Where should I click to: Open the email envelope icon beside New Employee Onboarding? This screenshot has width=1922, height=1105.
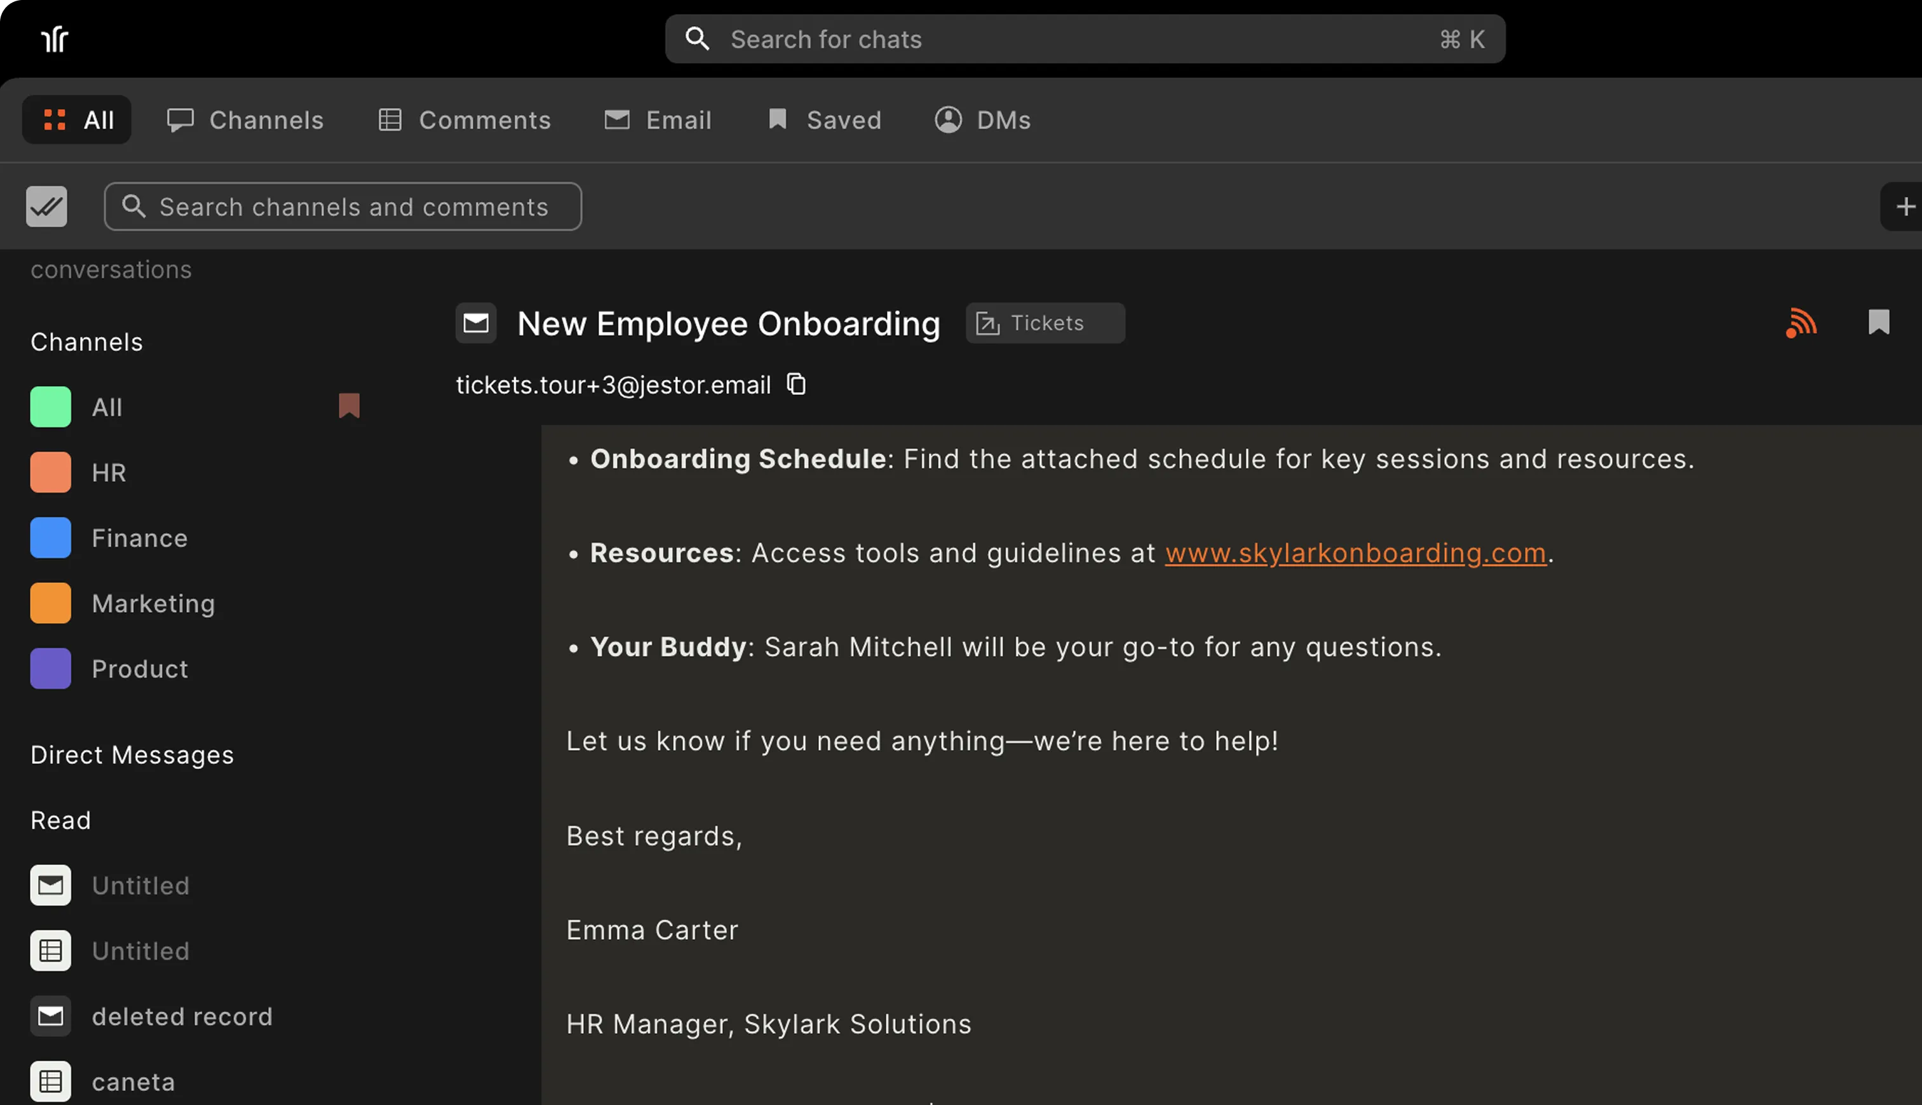point(475,323)
